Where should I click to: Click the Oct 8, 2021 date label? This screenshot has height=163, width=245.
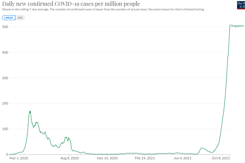tap(221, 158)
